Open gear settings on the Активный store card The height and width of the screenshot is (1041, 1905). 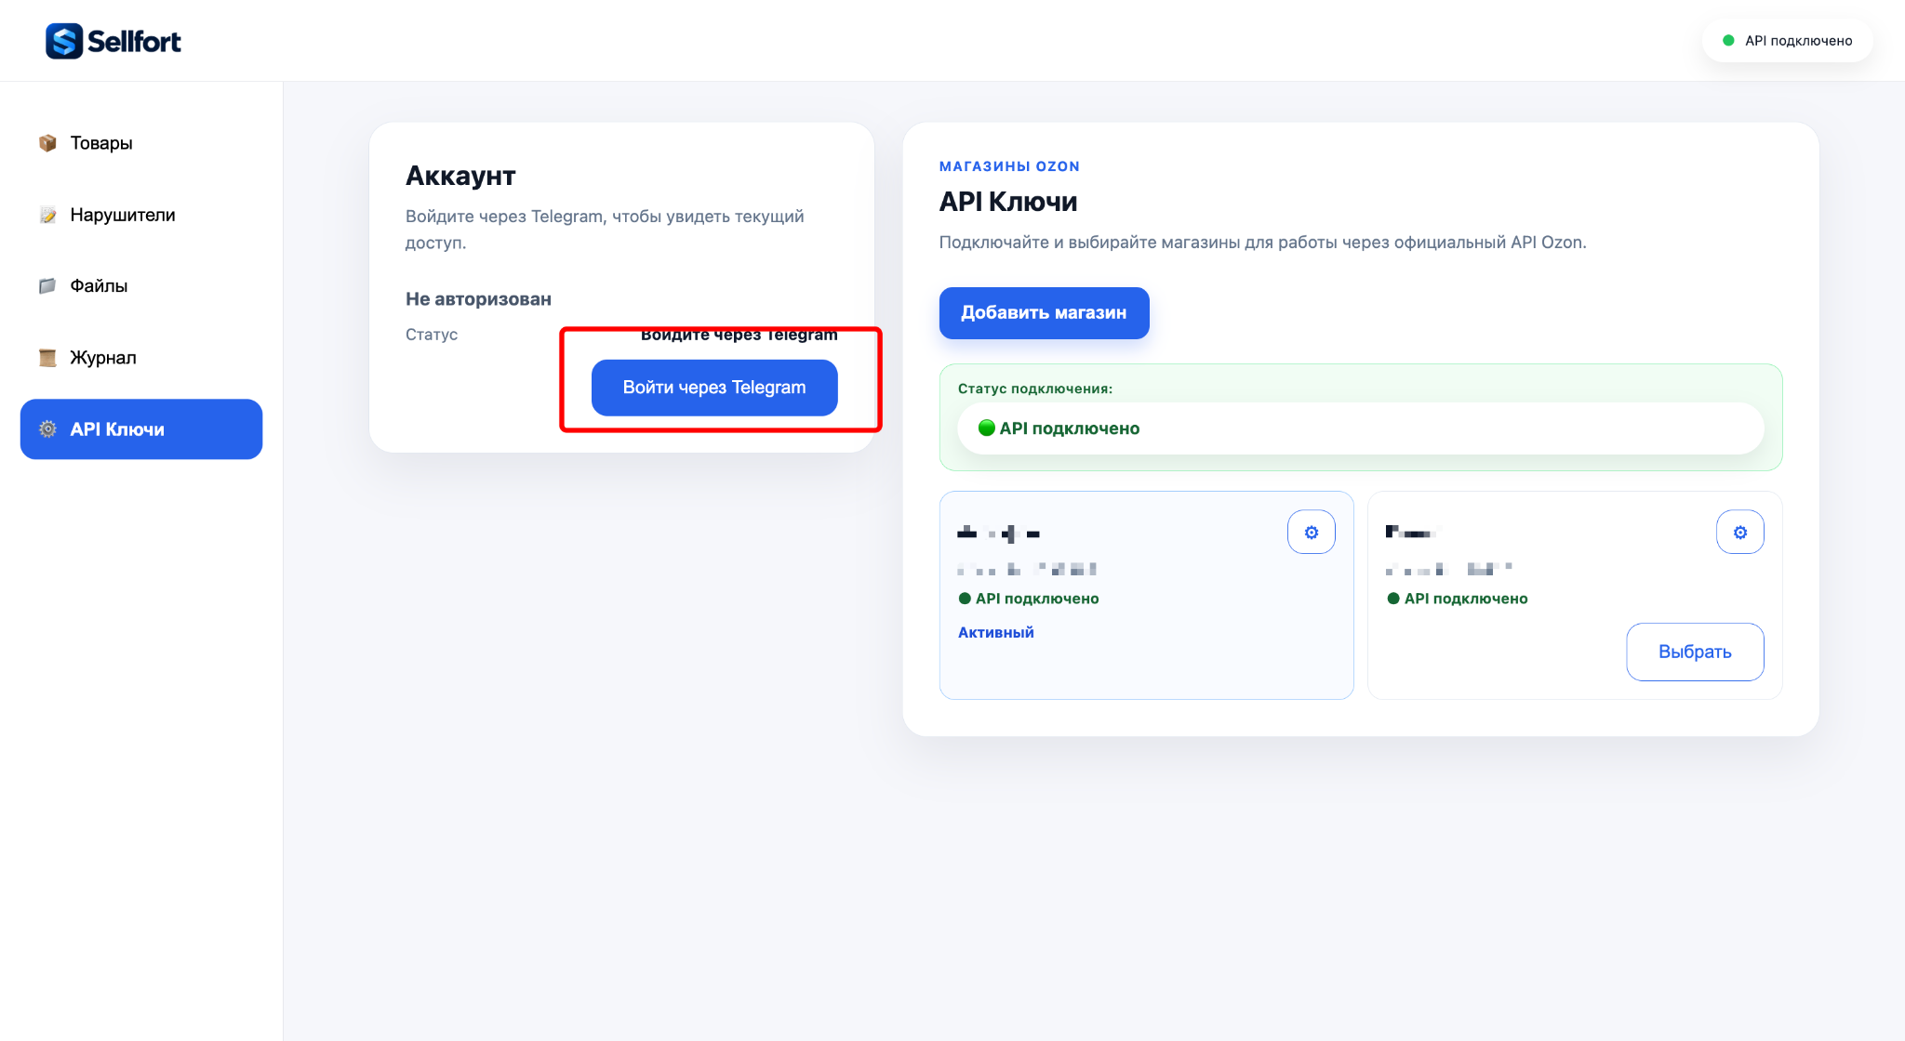[x=1312, y=533]
